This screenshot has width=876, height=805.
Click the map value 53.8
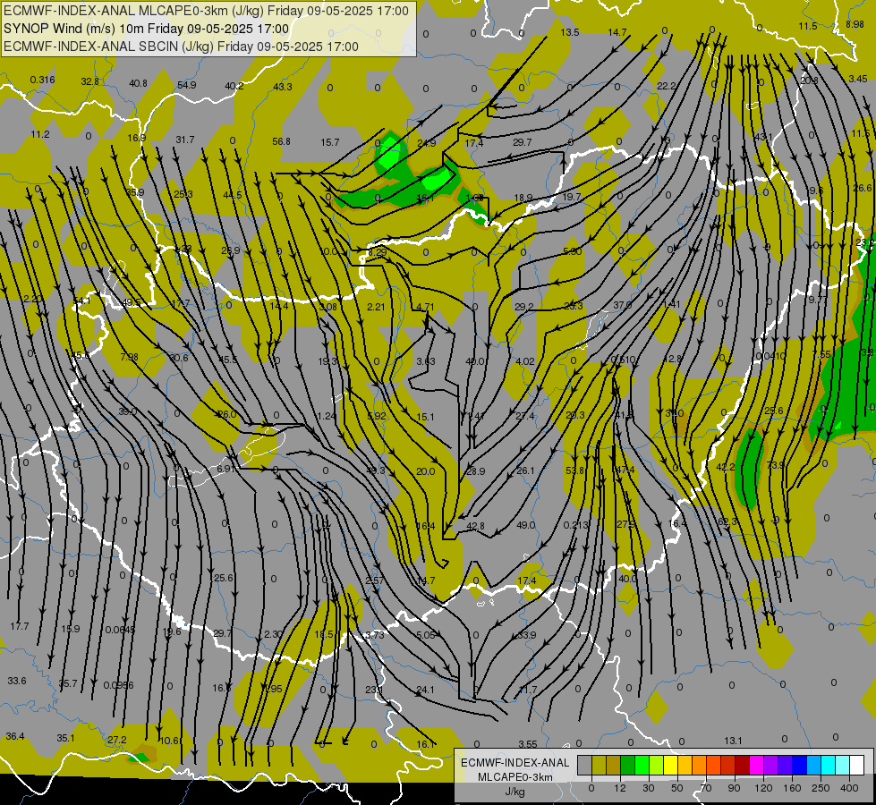574,470
